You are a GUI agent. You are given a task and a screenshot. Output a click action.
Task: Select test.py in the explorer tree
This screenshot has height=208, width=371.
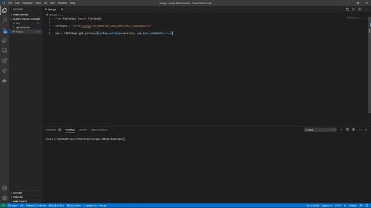tap(26, 32)
